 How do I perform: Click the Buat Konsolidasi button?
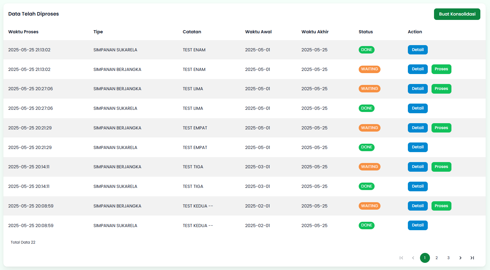(457, 14)
